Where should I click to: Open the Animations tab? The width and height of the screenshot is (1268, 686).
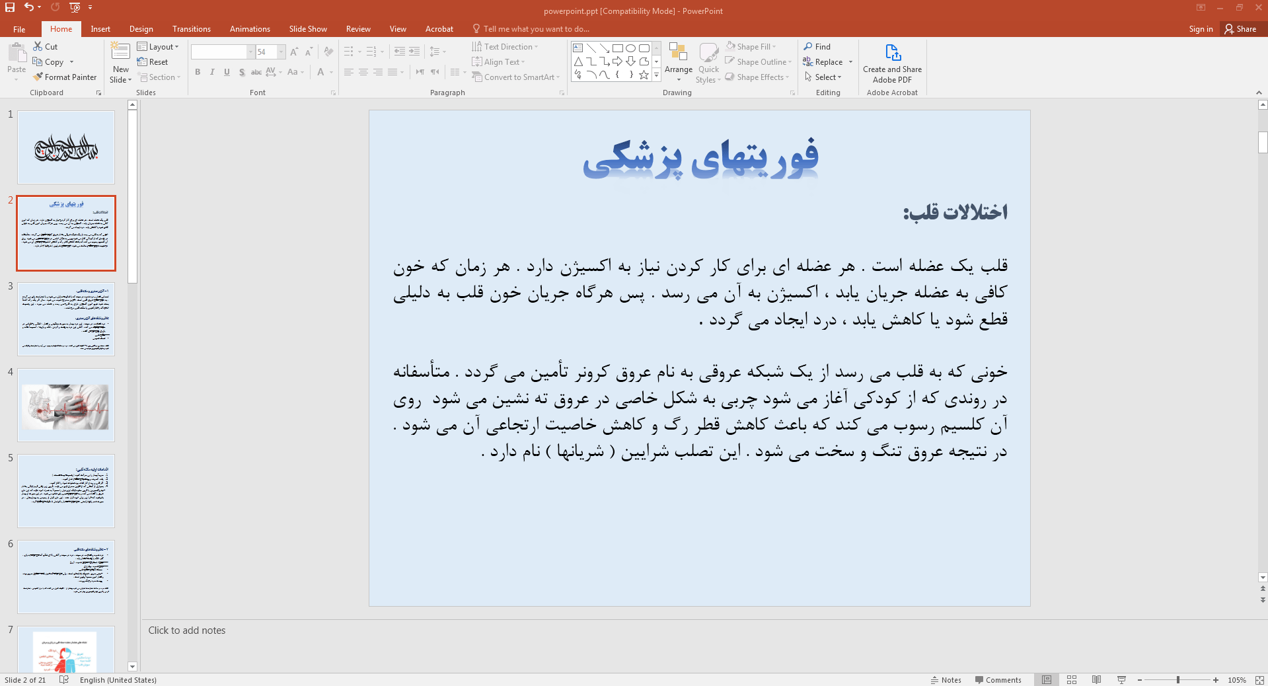coord(250,29)
